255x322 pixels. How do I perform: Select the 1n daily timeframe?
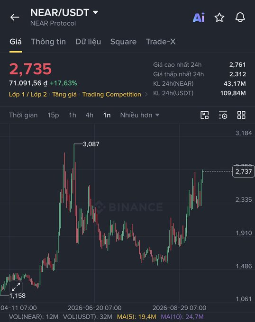click(x=107, y=115)
